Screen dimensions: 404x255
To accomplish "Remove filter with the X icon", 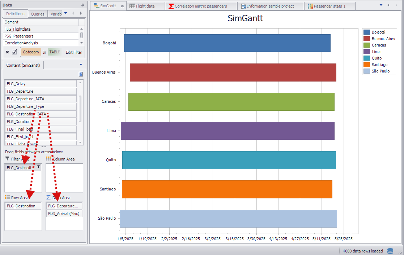I will (x=7, y=52).
